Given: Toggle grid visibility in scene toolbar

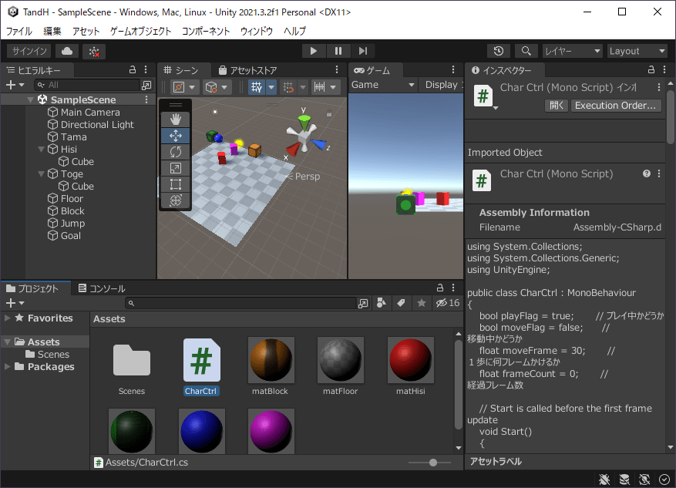Looking at the screenshot, I should pos(257,87).
